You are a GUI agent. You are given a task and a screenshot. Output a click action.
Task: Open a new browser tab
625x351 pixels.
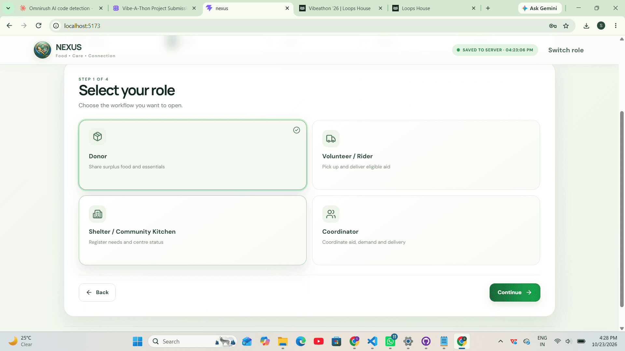click(488, 8)
